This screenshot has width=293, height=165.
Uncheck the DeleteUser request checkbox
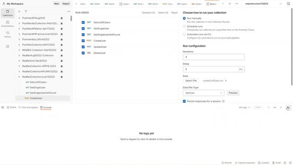83,53
